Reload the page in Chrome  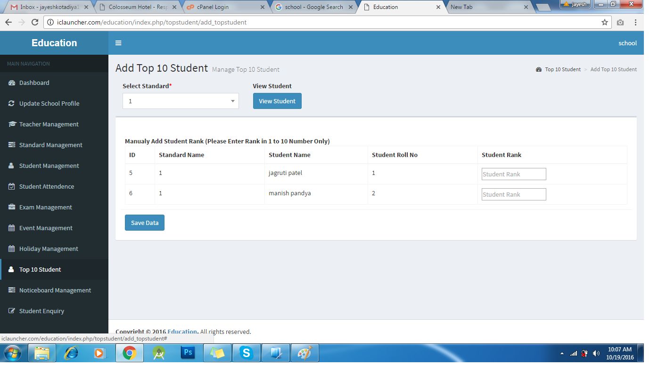click(34, 22)
